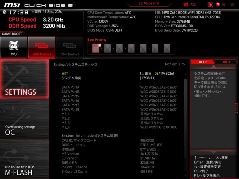Select the SATA PortB entry

tap(119, 92)
